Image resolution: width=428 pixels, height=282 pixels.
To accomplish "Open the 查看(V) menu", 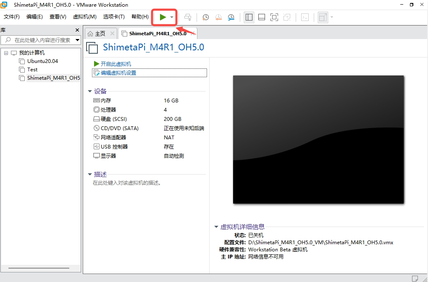I will 58,17.
